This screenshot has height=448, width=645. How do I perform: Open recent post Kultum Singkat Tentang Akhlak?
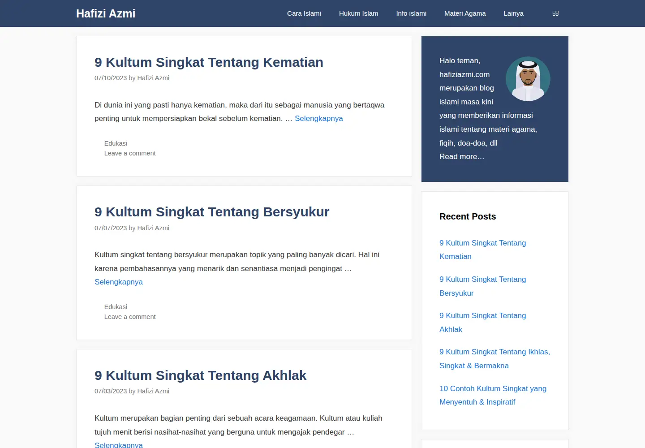pos(483,322)
